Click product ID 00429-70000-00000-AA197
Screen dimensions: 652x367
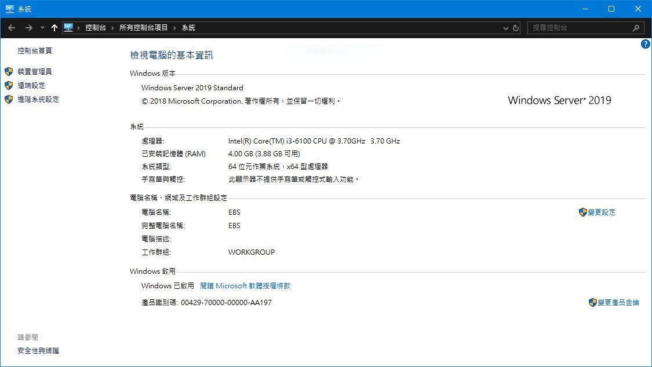(226, 303)
